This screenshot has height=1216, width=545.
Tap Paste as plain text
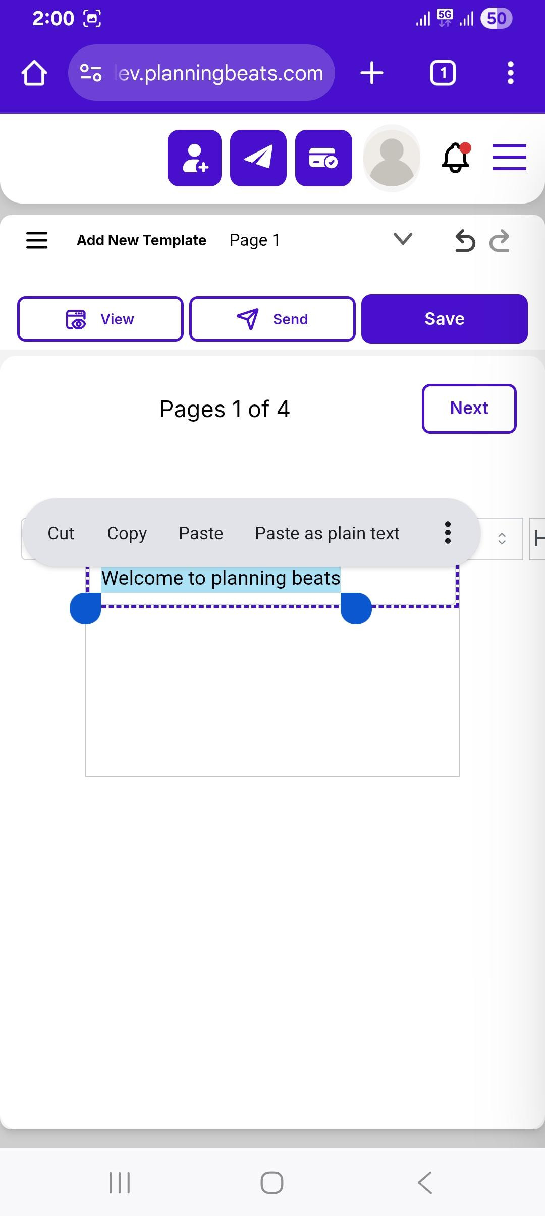pos(327,533)
